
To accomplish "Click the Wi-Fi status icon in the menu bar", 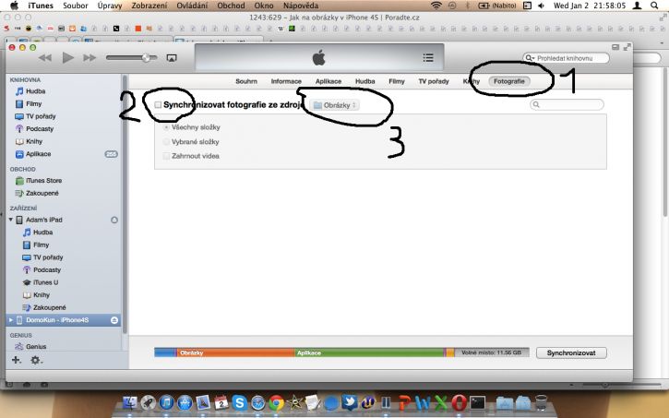I will [x=436, y=6].
